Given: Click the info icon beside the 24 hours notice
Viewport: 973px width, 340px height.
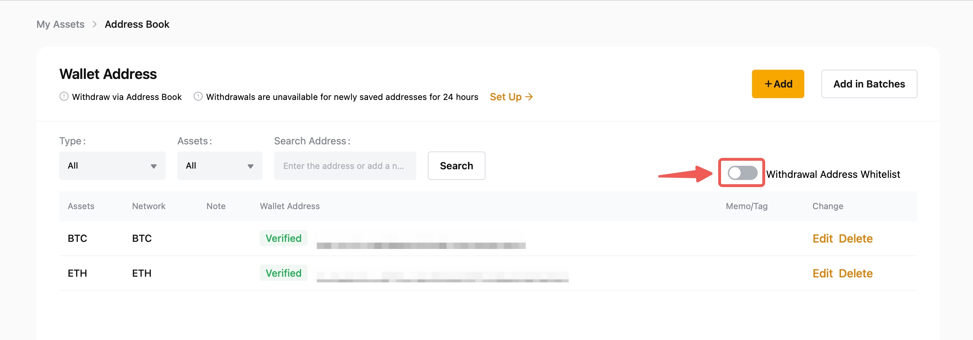Looking at the screenshot, I should click(198, 97).
